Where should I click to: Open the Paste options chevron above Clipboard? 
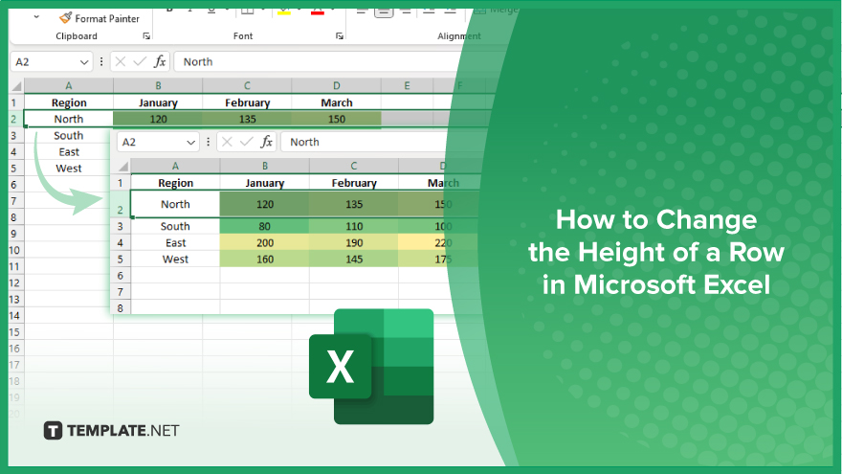click(36, 17)
